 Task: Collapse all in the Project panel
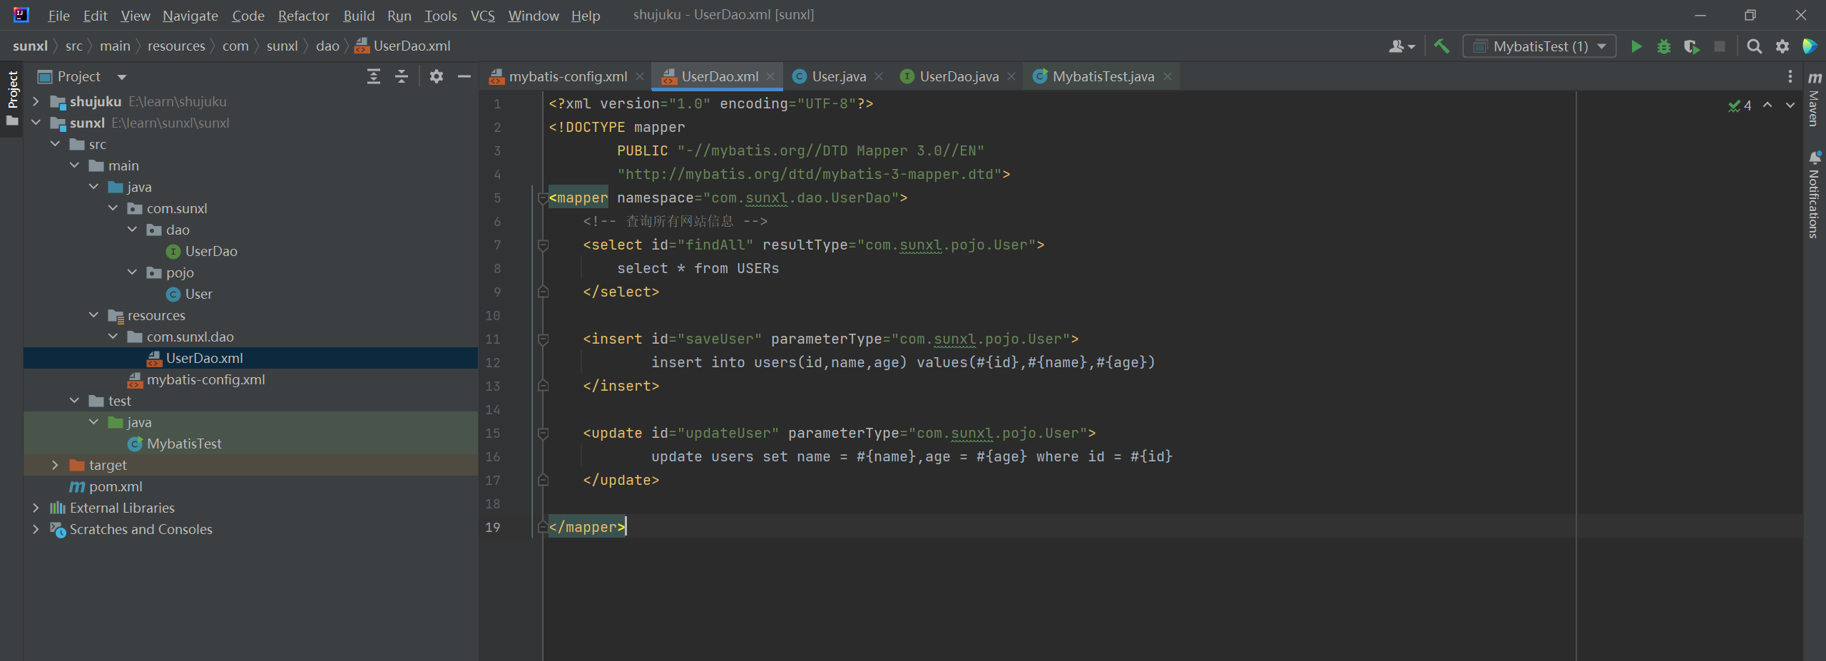[x=402, y=76]
